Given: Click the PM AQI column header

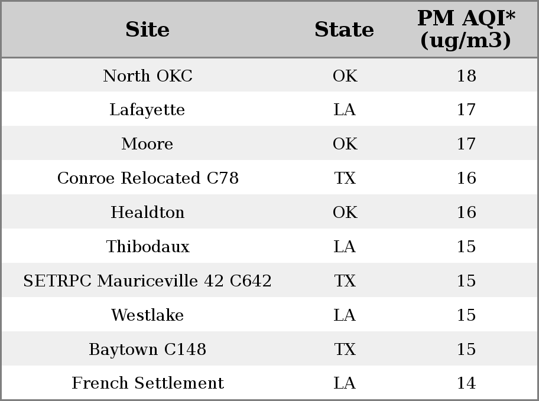Looking at the screenshot, I should click(x=466, y=30).
